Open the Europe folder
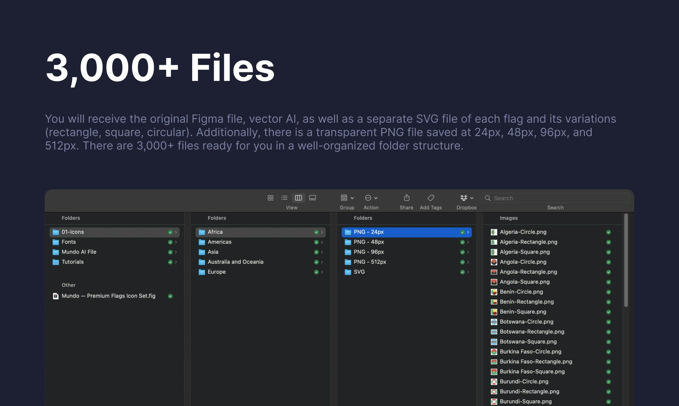The image size is (679, 406). (x=260, y=272)
